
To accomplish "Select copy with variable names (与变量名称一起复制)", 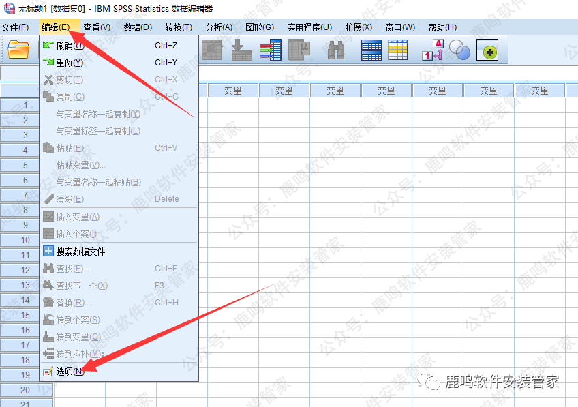I will (x=119, y=114).
